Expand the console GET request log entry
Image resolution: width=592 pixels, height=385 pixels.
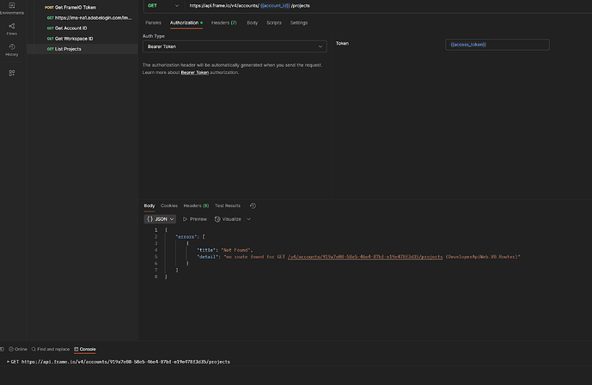point(7,362)
